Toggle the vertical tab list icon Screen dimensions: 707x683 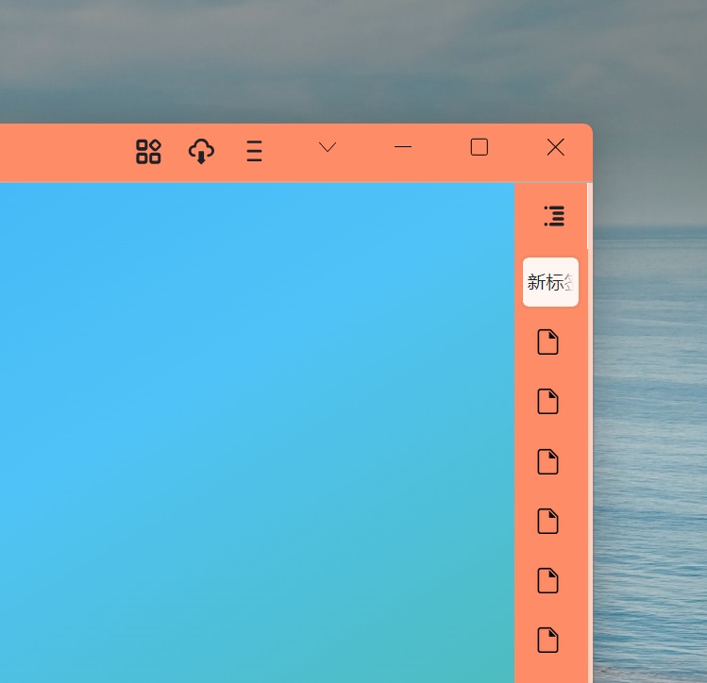pyautogui.click(x=554, y=216)
